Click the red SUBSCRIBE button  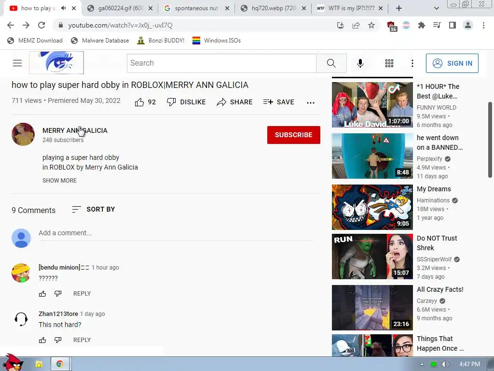294,135
